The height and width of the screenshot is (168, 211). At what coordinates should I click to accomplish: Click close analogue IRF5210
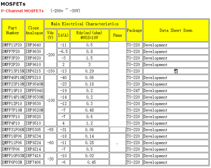tap(33, 77)
